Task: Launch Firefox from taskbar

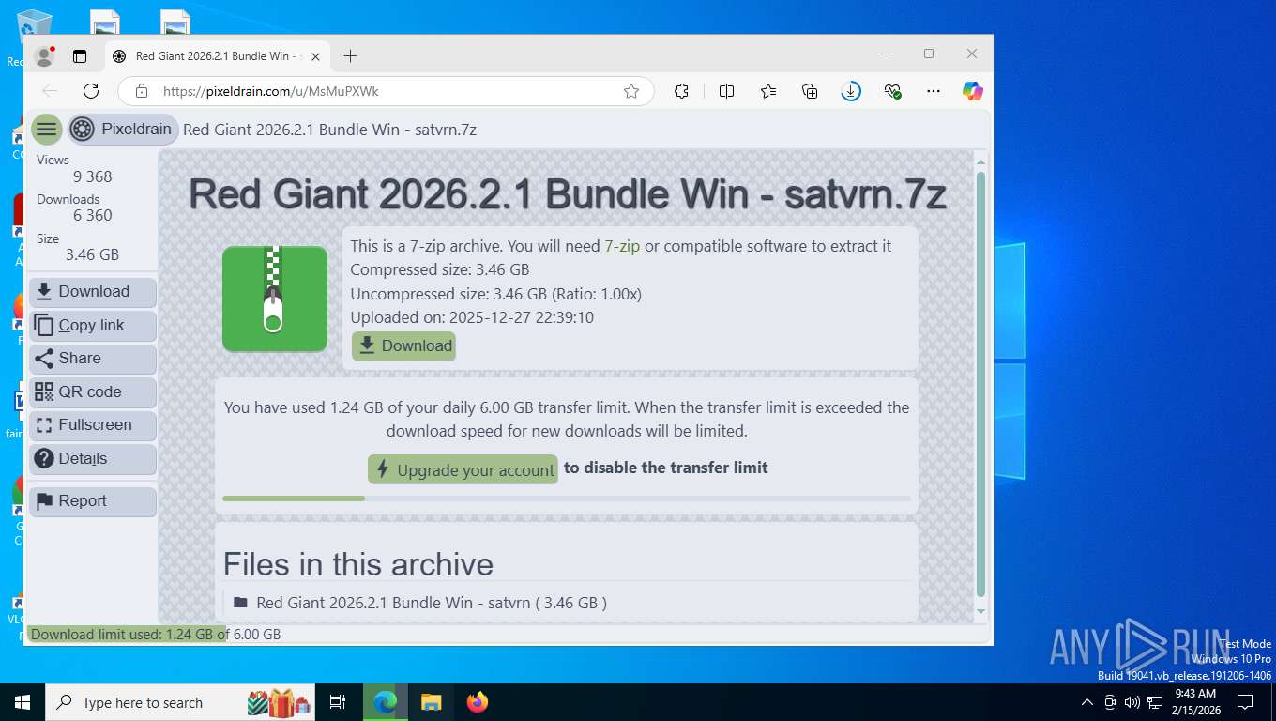Action: [478, 702]
